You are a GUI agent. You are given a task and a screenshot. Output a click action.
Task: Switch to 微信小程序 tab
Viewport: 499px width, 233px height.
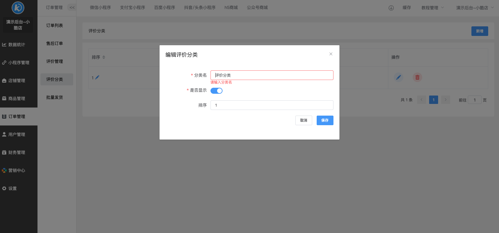click(100, 7)
